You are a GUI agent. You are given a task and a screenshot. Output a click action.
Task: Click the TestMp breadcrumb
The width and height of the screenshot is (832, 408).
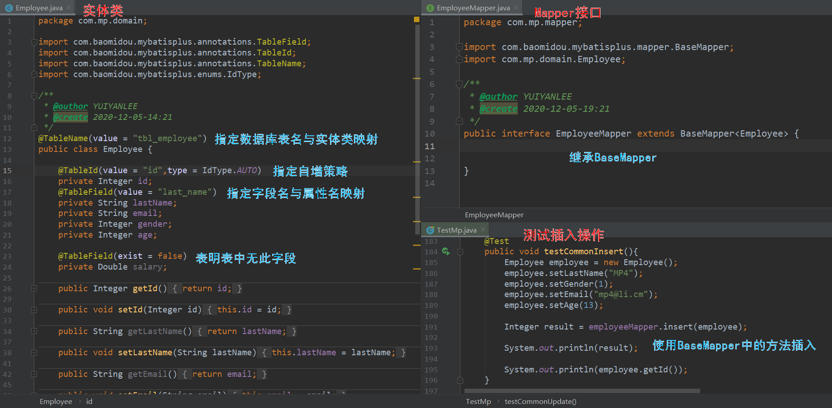(x=478, y=401)
